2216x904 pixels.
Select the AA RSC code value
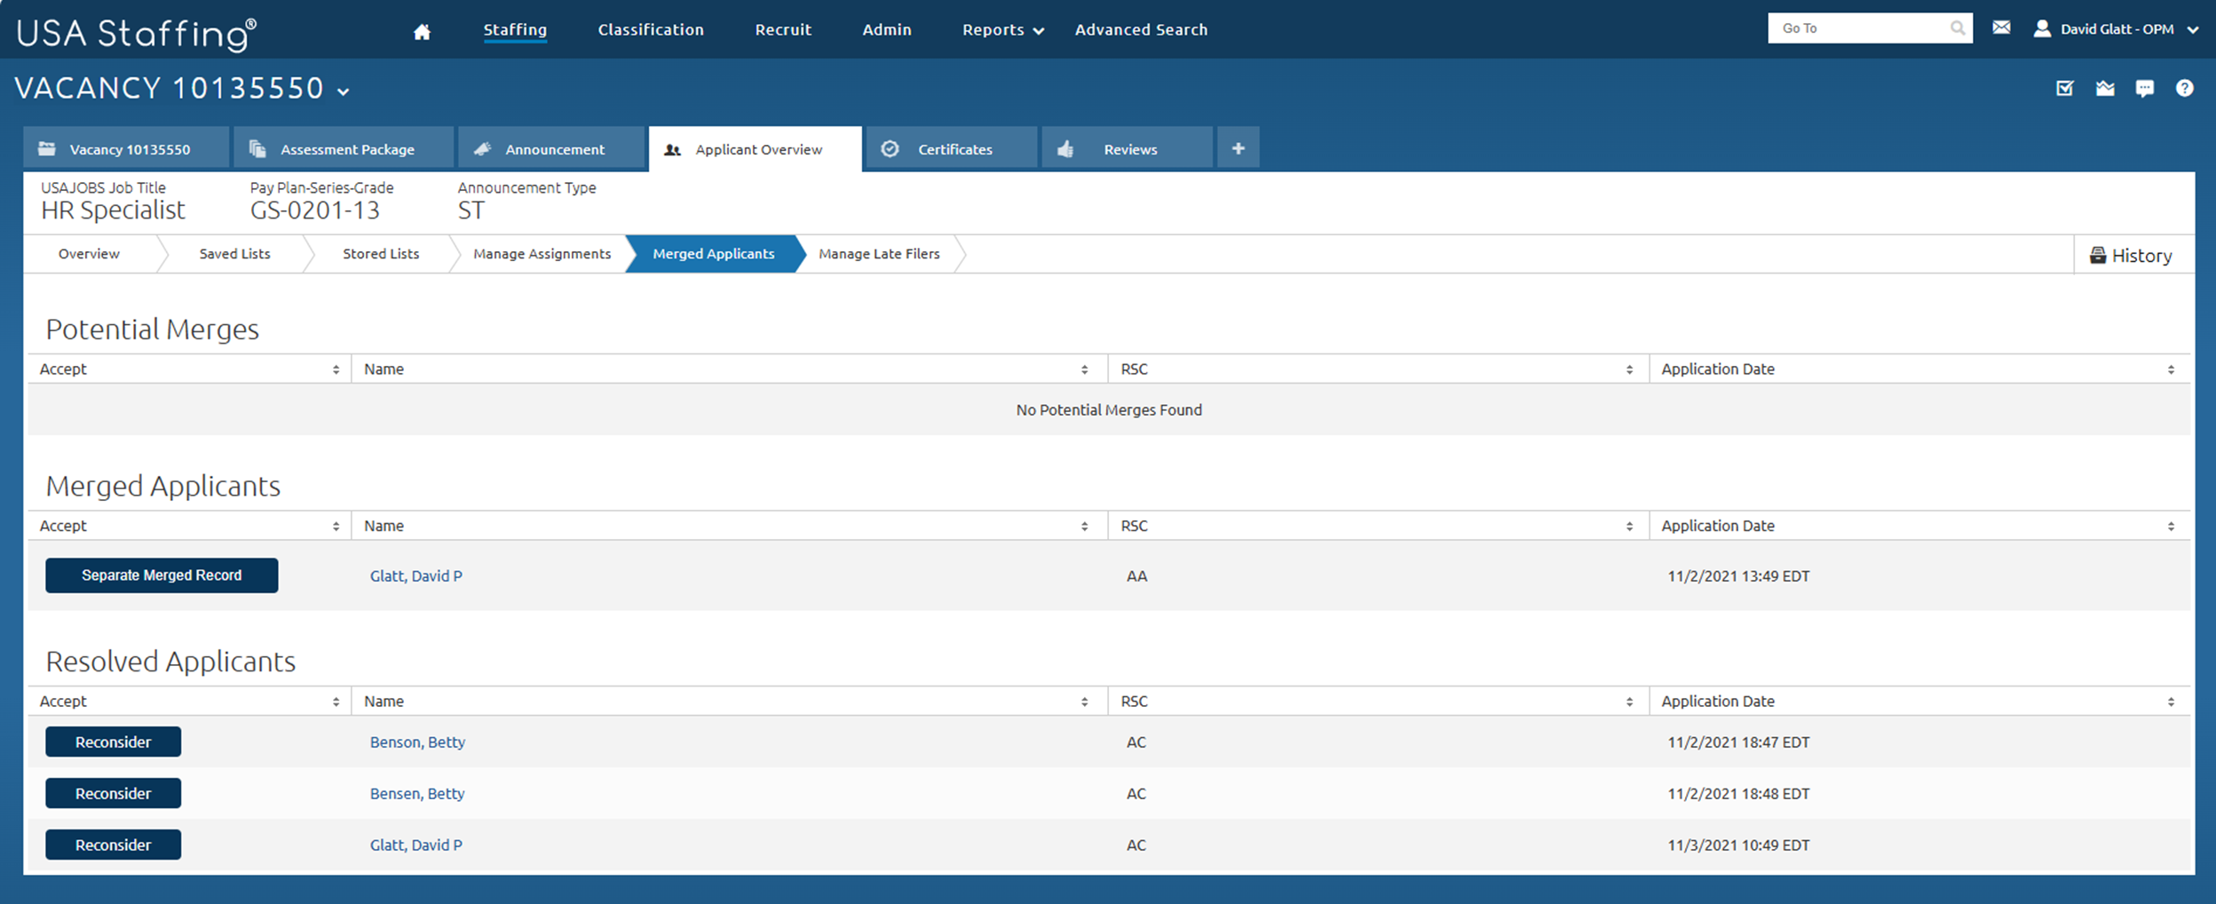click(x=1136, y=576)
